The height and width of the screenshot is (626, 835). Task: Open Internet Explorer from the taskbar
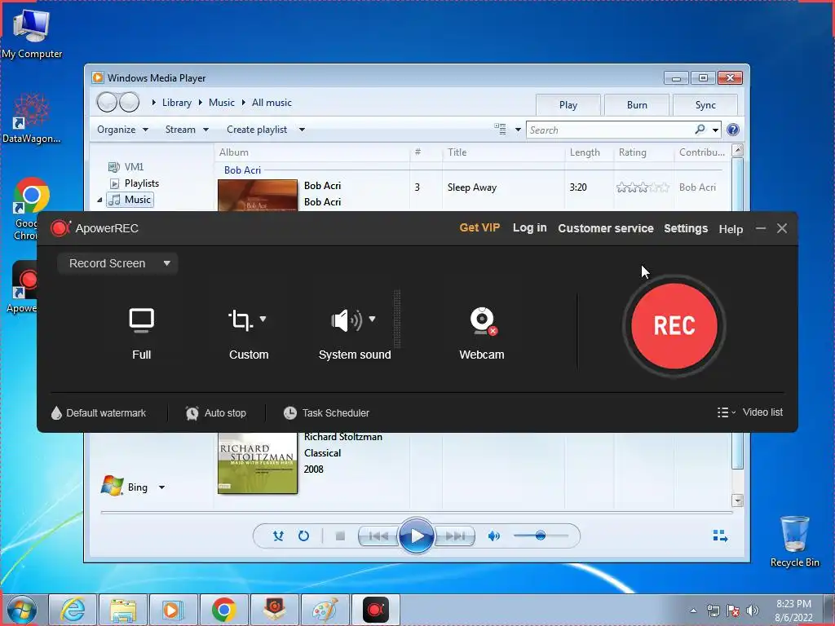[73, 610]
